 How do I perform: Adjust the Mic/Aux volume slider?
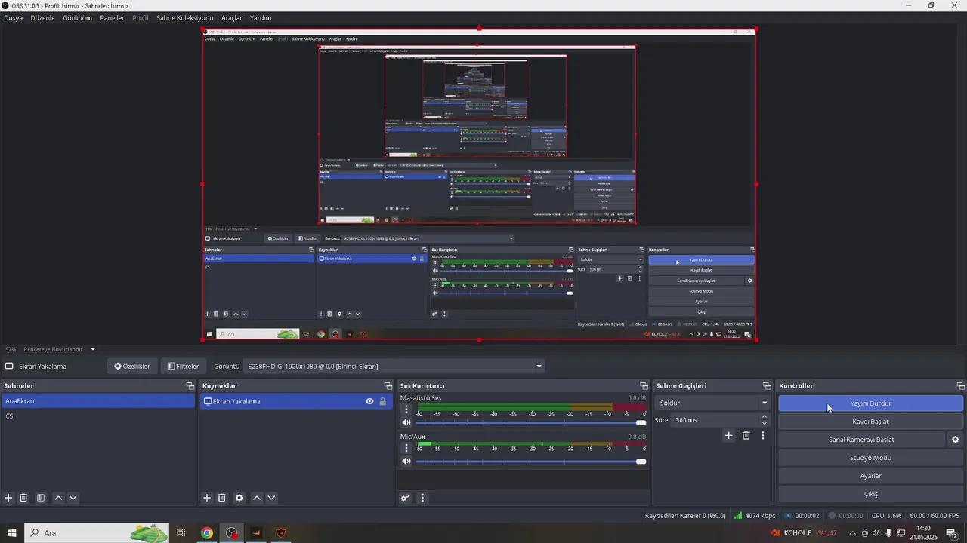click(641, 461)
